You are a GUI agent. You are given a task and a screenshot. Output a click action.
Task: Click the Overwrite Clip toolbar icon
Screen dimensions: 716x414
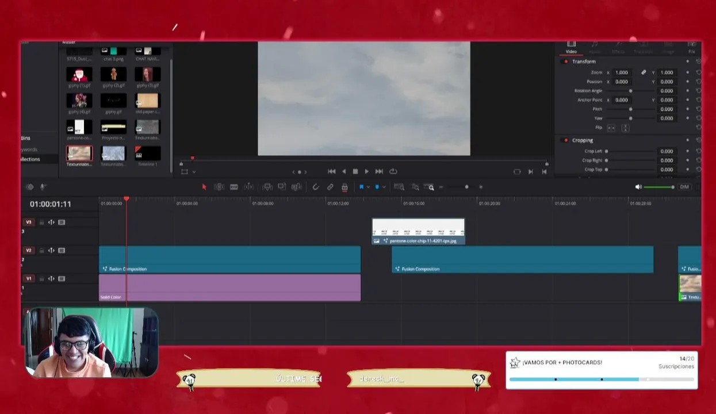pyautogui.click(x=282, y=187)
